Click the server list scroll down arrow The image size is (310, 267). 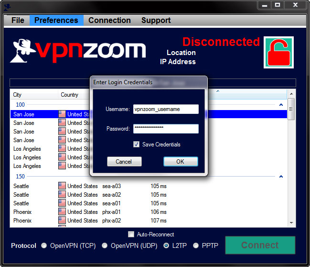click(x=291, y=223)
